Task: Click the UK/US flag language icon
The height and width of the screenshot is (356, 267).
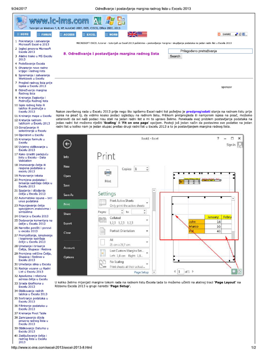Action: (137, 34)
